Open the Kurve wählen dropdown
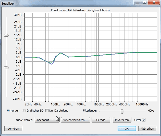161x136 pixels. point(47,120)
